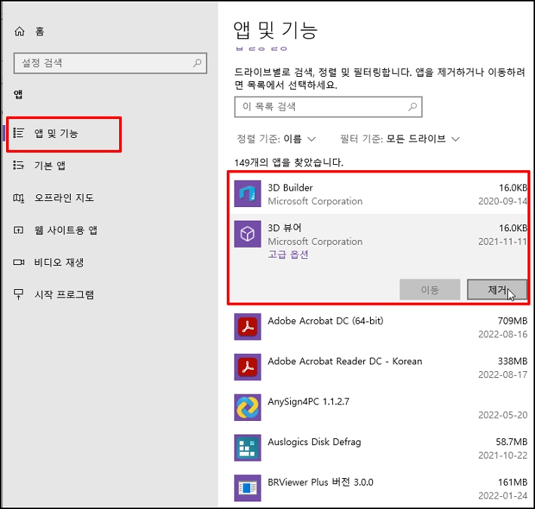The width and height of the screenshot is (535, 509).
Task: Select AnySign4PC 1.1.2.7 name text
Action: point(308,401)
